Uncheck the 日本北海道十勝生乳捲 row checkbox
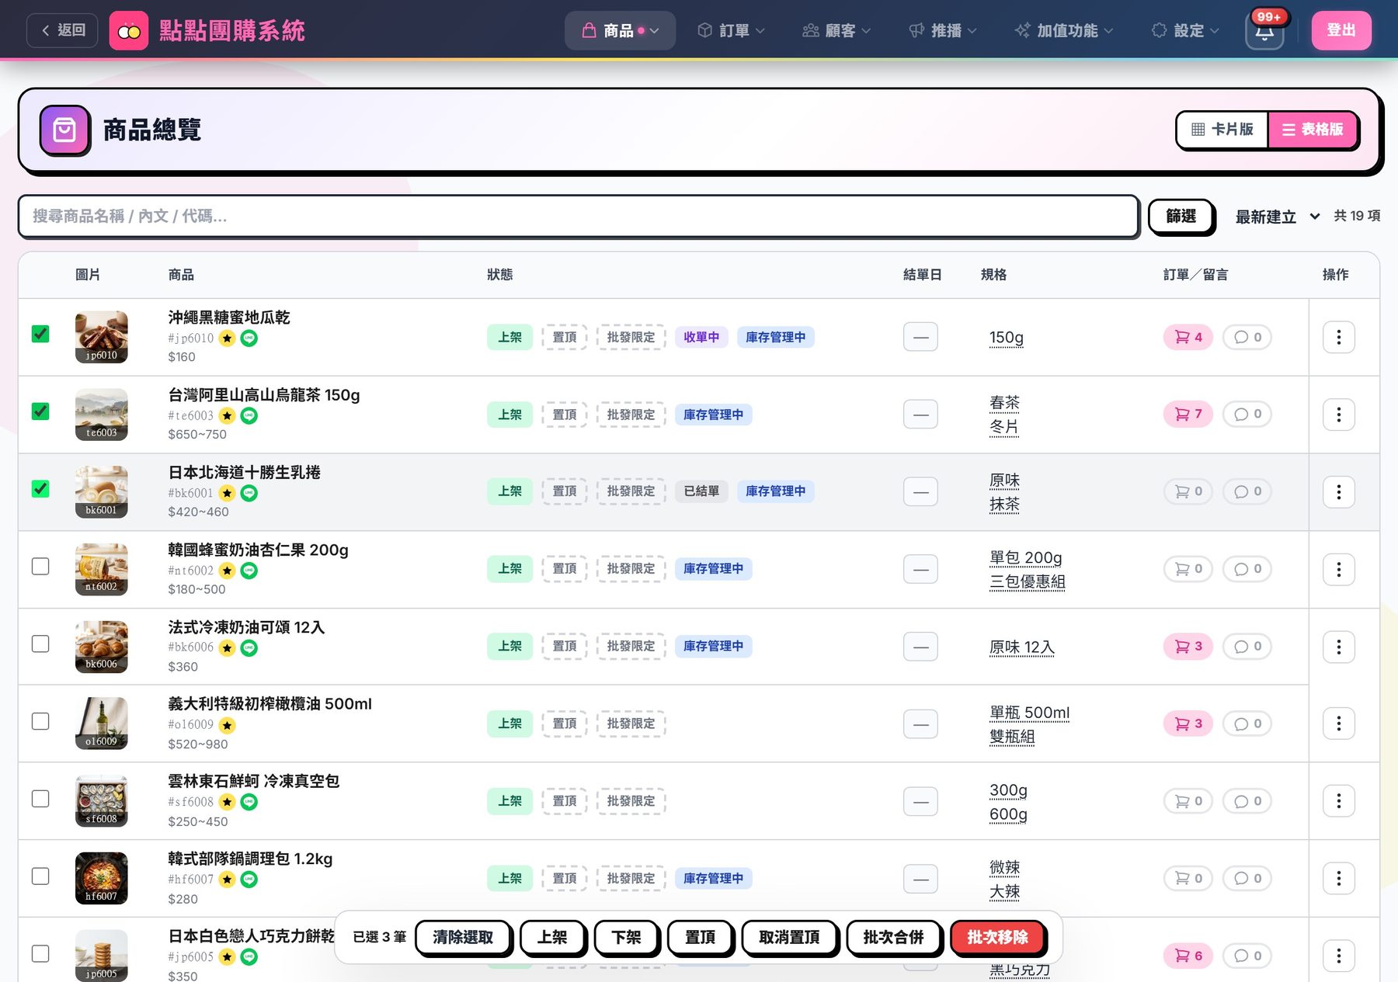1398x982 pixels. (x=40, y=489)
